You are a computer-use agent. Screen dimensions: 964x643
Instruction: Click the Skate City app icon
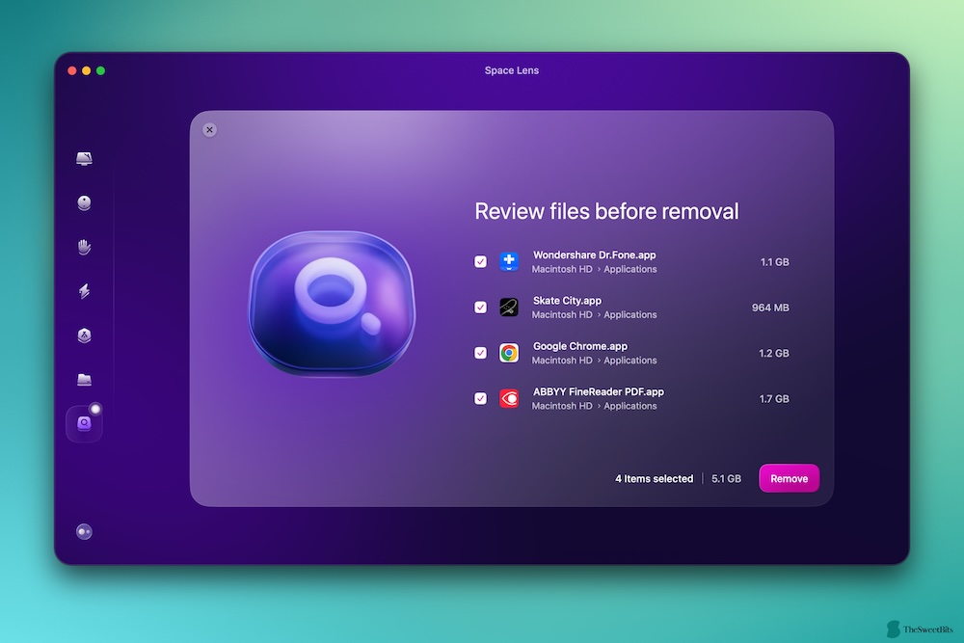(508, 308)
